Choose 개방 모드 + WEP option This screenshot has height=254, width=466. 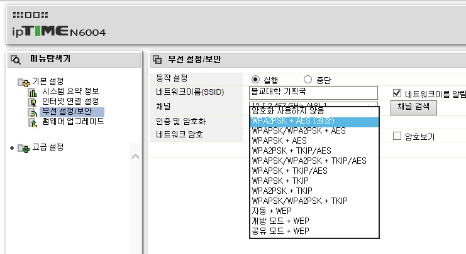[314, 221]
